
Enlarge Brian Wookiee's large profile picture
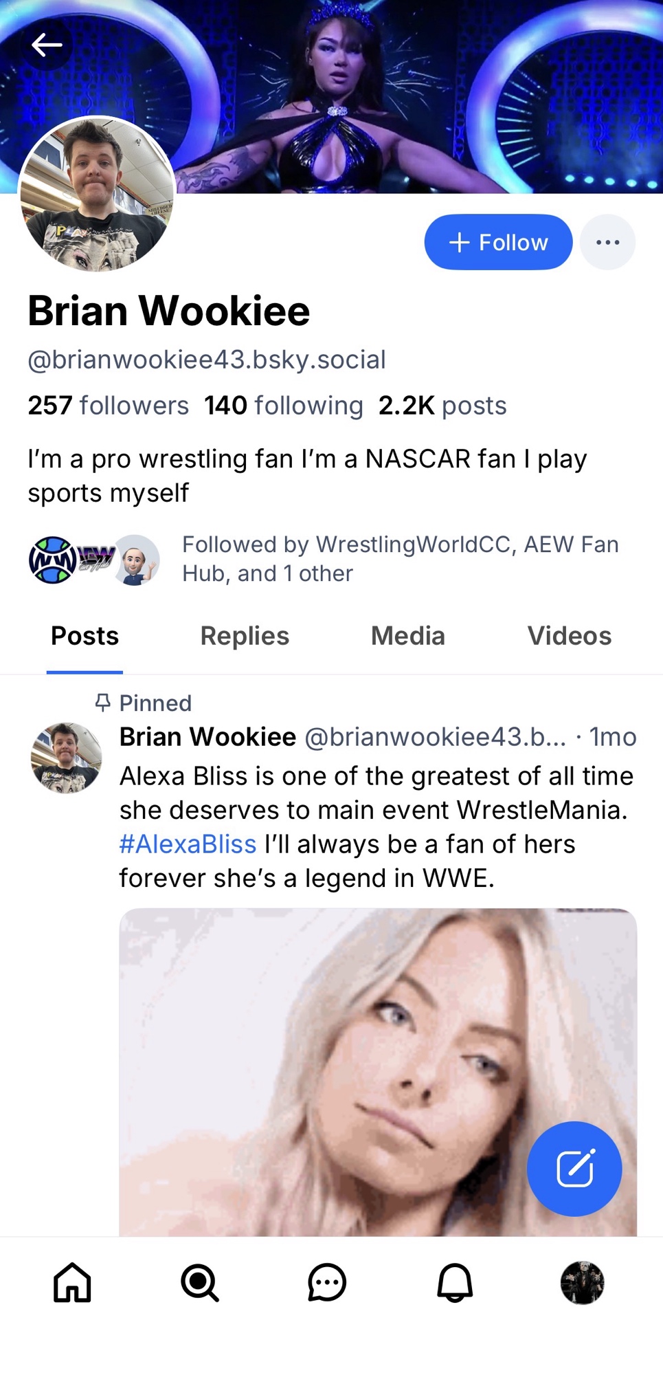point(97,194)
